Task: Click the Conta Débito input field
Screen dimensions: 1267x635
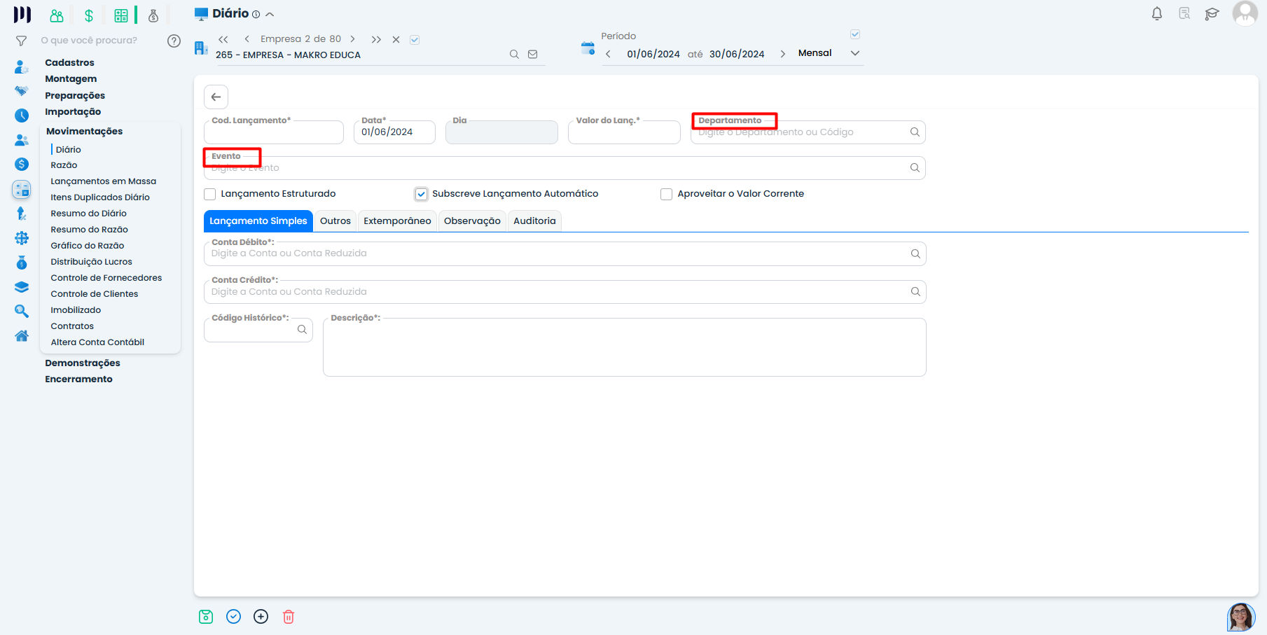Action: tap(557, 254)
